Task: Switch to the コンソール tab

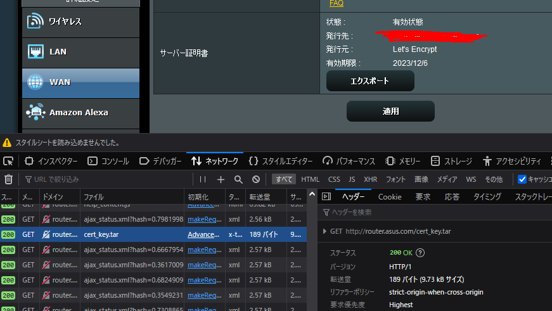Action: (108, 161)
